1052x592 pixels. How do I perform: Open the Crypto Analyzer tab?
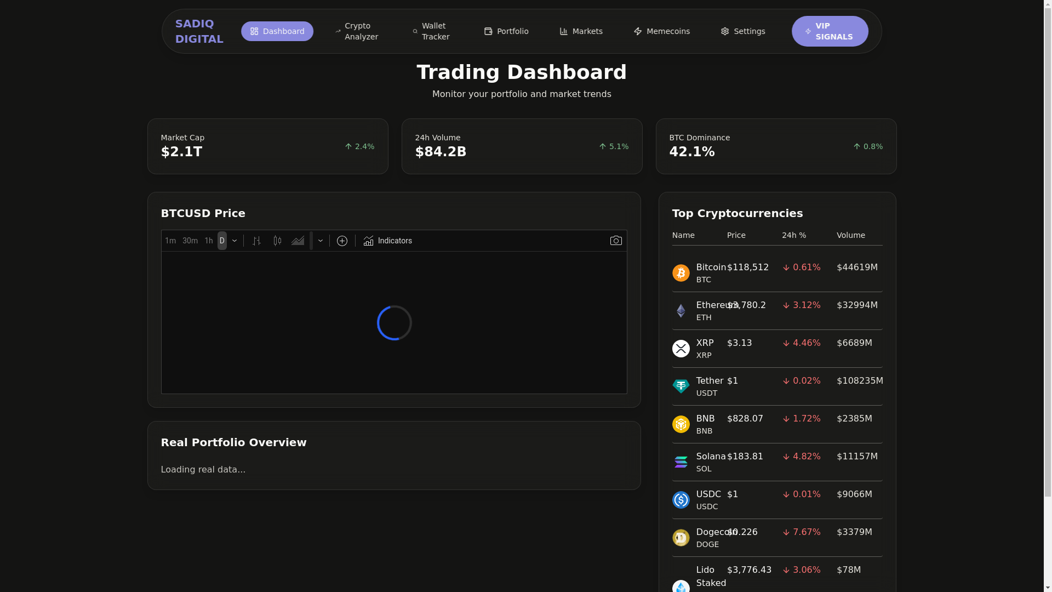point(357,31)
